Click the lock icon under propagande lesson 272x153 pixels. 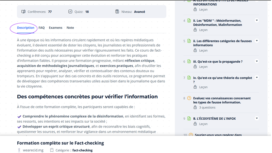click(195, 67)
